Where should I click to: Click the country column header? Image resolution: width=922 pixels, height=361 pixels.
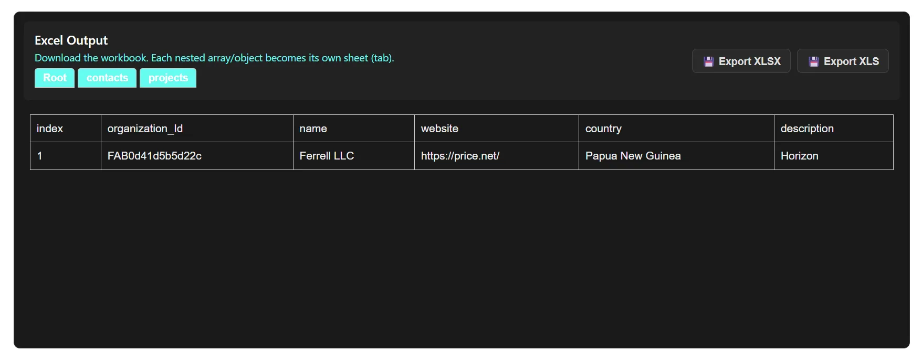(603, 128)
